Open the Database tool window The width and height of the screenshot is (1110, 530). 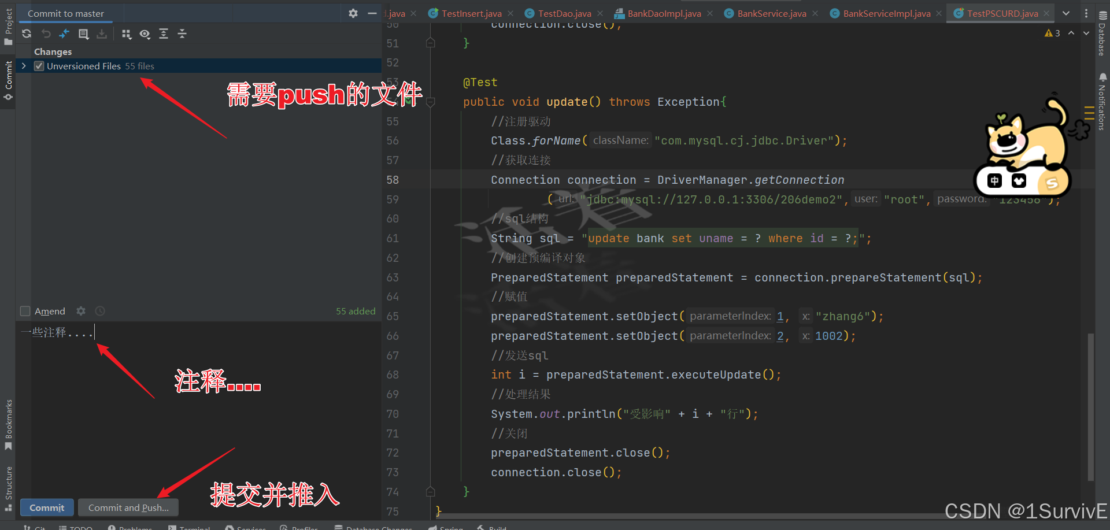(x=1102, y=34)
